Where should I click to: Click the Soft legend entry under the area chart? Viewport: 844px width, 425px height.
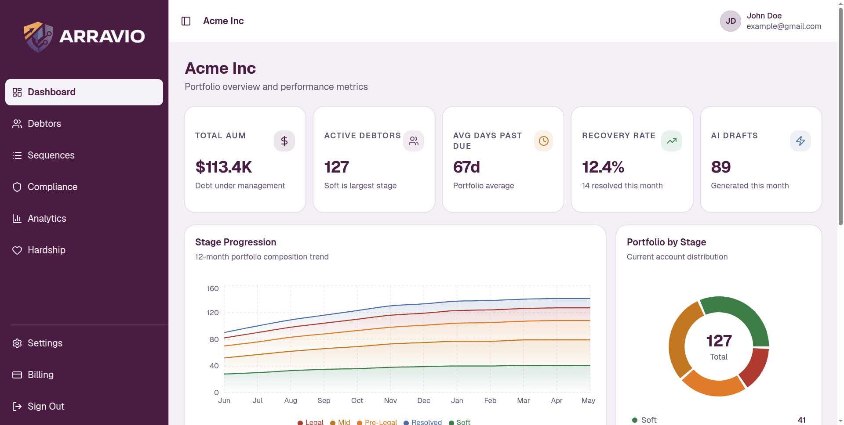[x=459, y=422]
